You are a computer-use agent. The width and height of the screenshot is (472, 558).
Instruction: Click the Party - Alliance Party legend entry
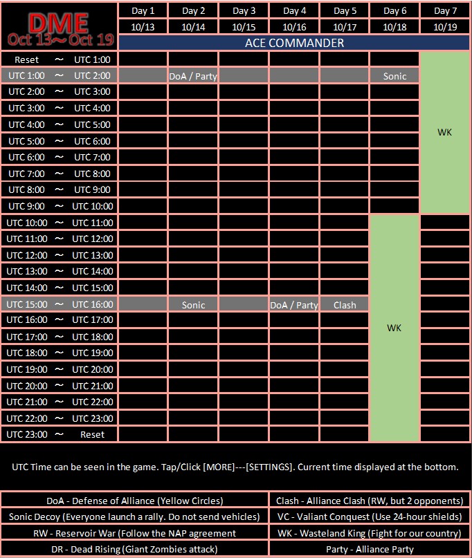[370, 549]
